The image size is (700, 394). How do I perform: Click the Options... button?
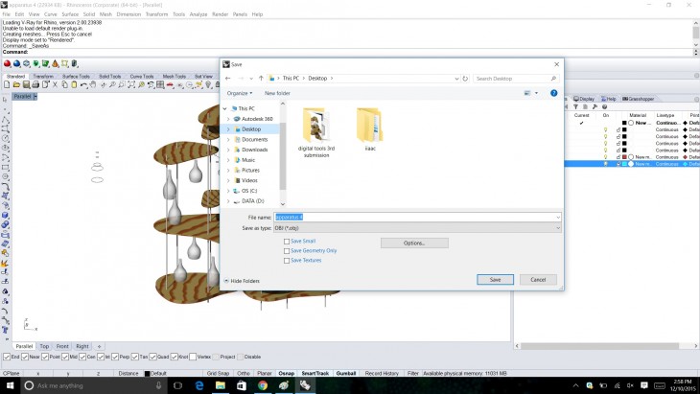[x=414, y=243]
